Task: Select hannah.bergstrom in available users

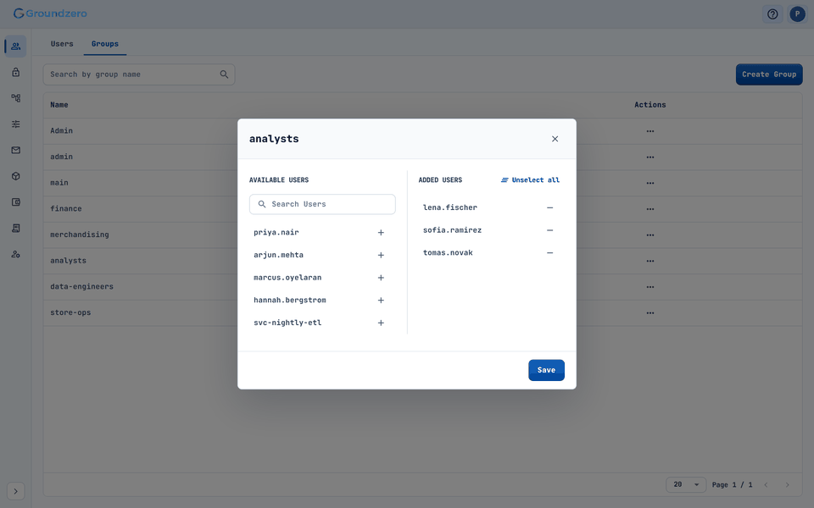Action: (290, 300)
